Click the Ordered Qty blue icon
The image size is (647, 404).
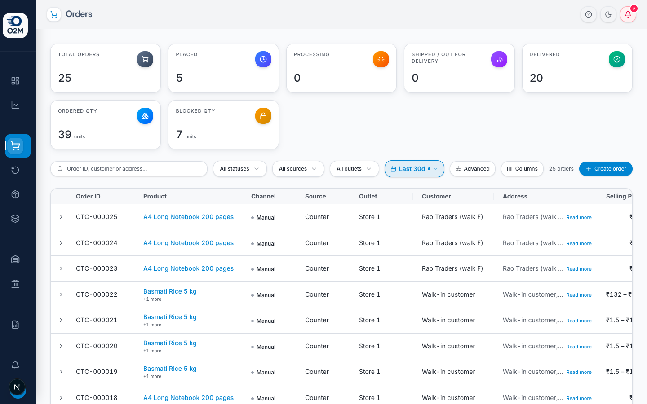pos(145,116)
